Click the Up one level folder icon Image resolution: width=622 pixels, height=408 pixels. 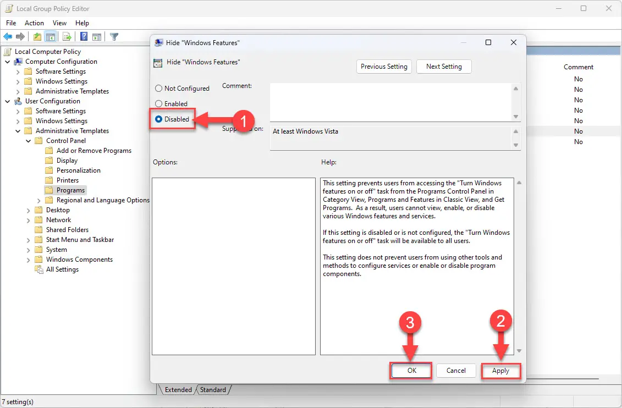tap(37, 36)
